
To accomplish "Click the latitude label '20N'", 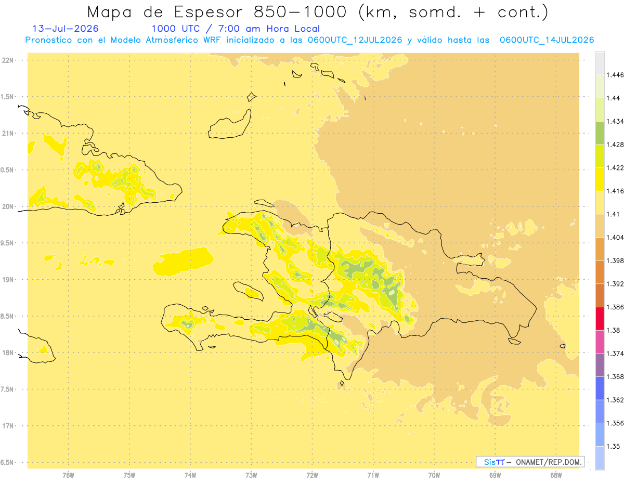I will 9,206.
